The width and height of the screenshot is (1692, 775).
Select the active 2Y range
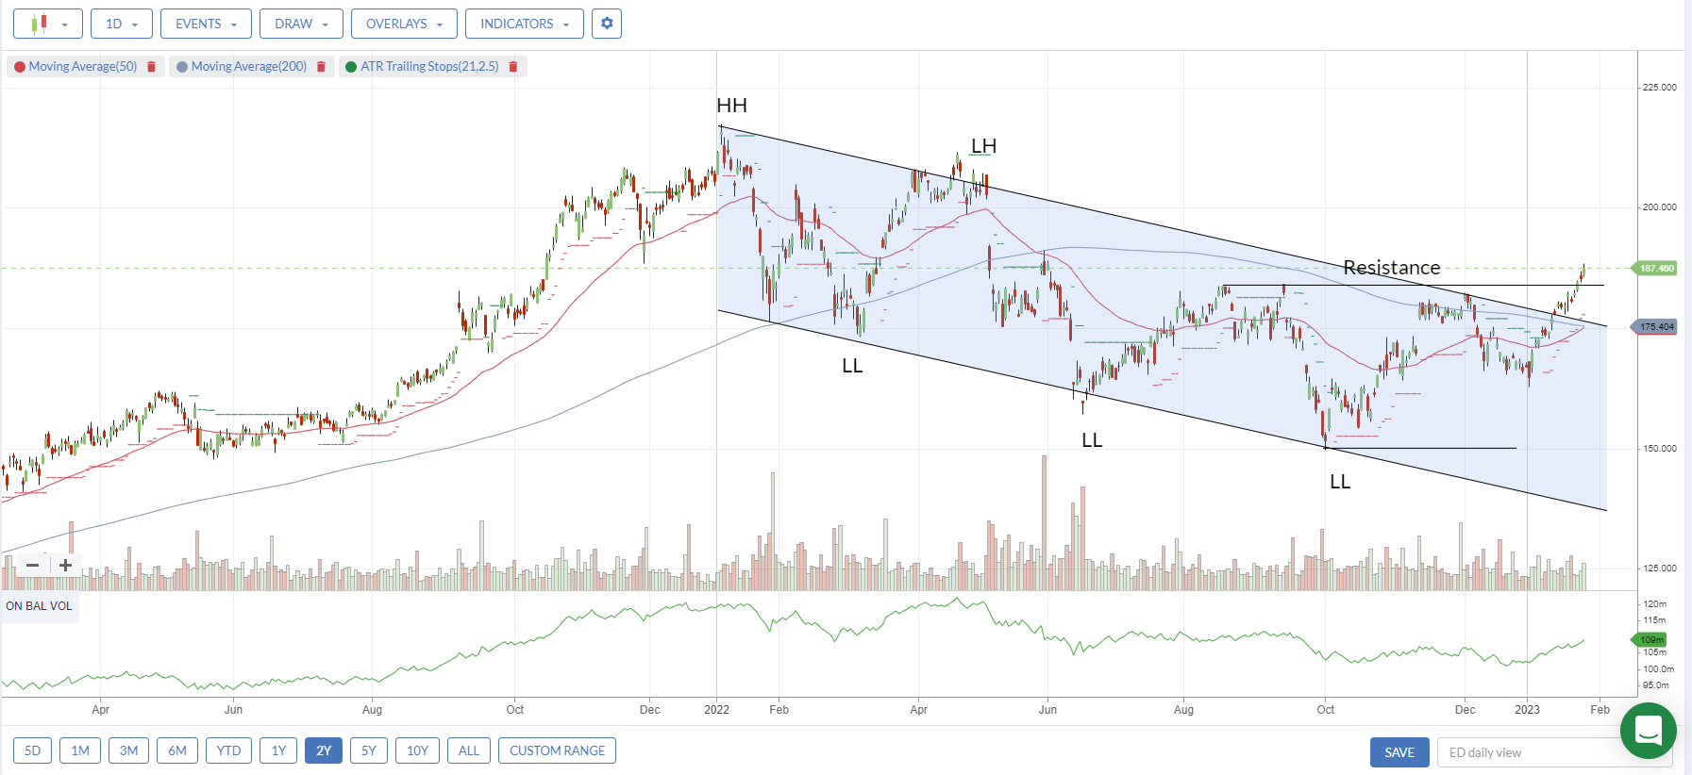(324, 750)
